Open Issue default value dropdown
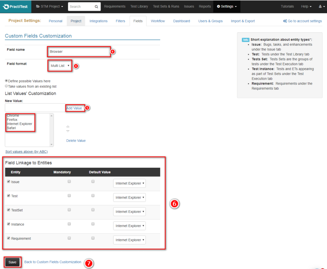 click(x=130, y=183)
